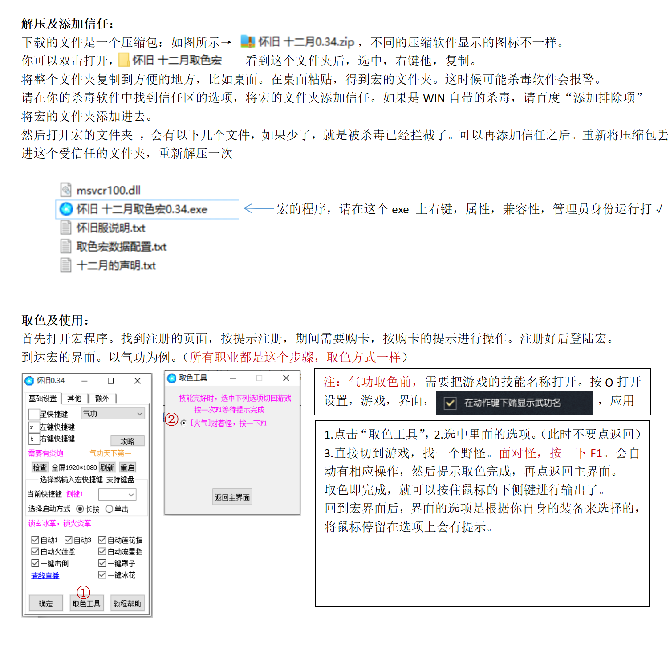Expand the 气功 class dropdown

113,414
